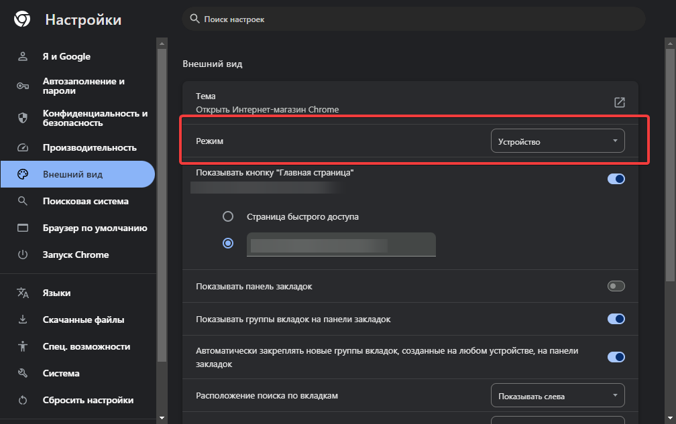Click the magnifier icon in settings search

click(194, 19)
